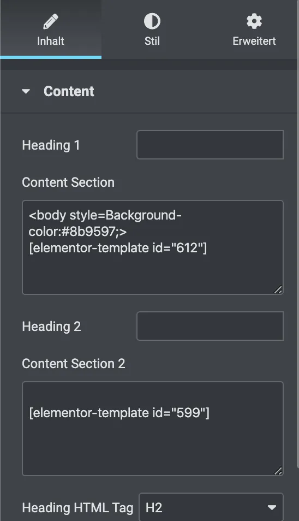Viewport: 299px width, 521px height.
Task: Collapse the Content section using its triangle arrow
Action: tap(26, 91)
